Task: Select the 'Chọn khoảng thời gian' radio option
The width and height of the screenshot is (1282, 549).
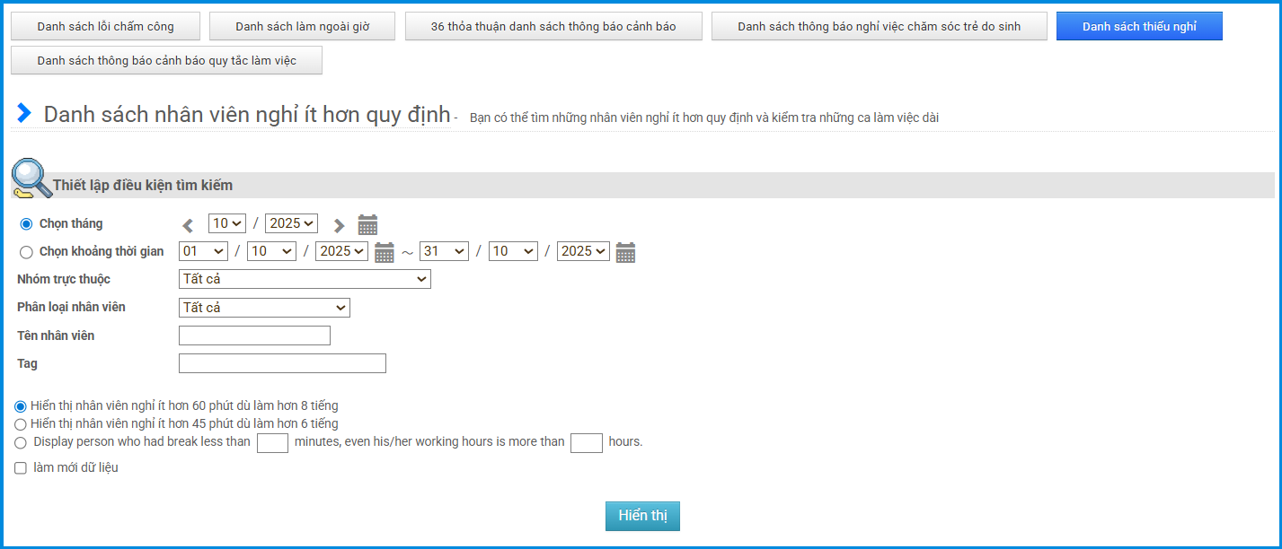Action: [x=26, y=252]
